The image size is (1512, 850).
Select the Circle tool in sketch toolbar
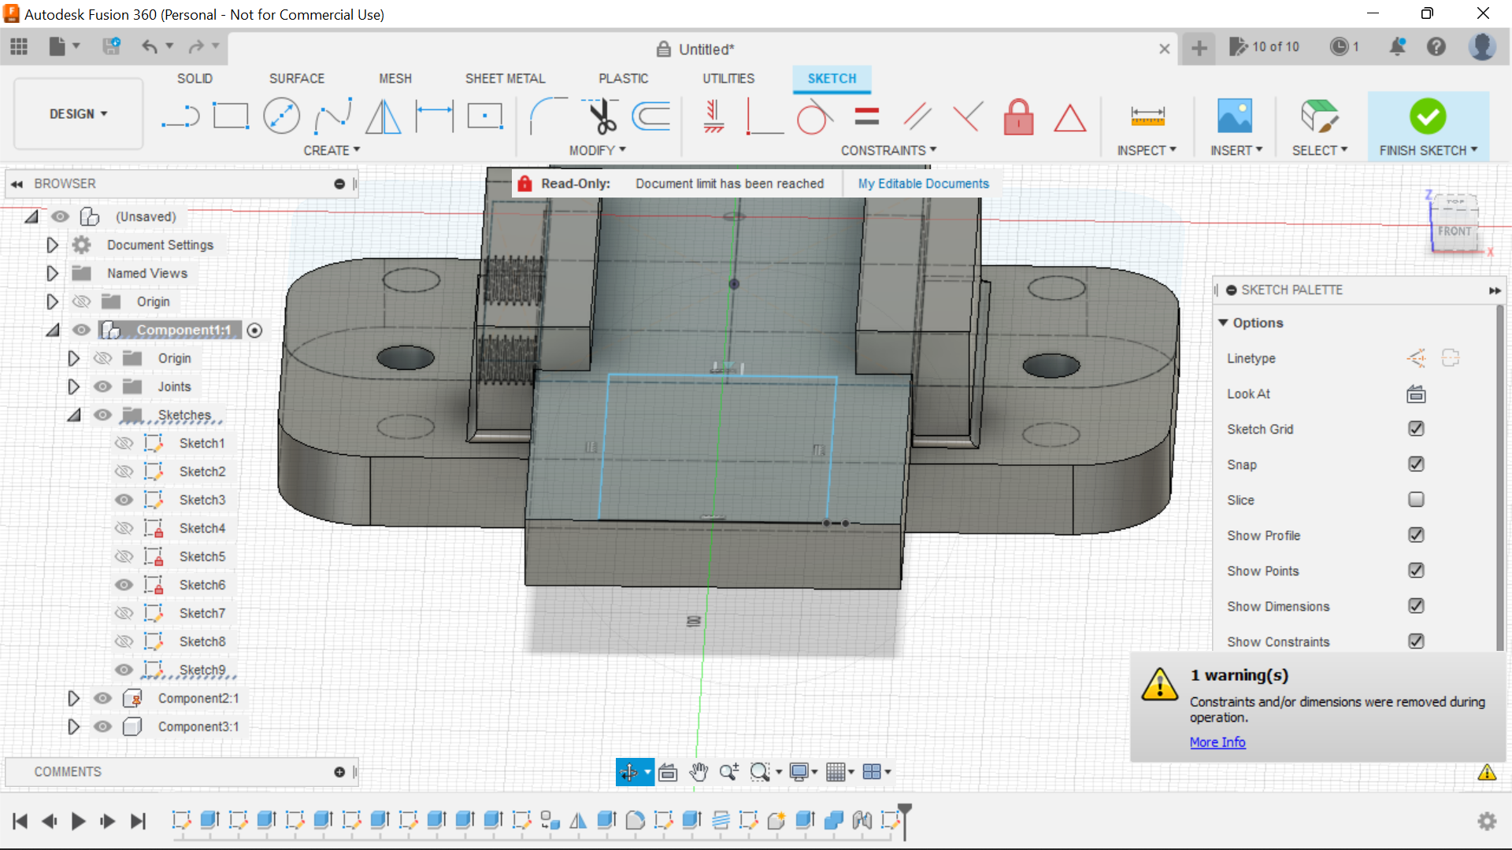tap(283, 114)
